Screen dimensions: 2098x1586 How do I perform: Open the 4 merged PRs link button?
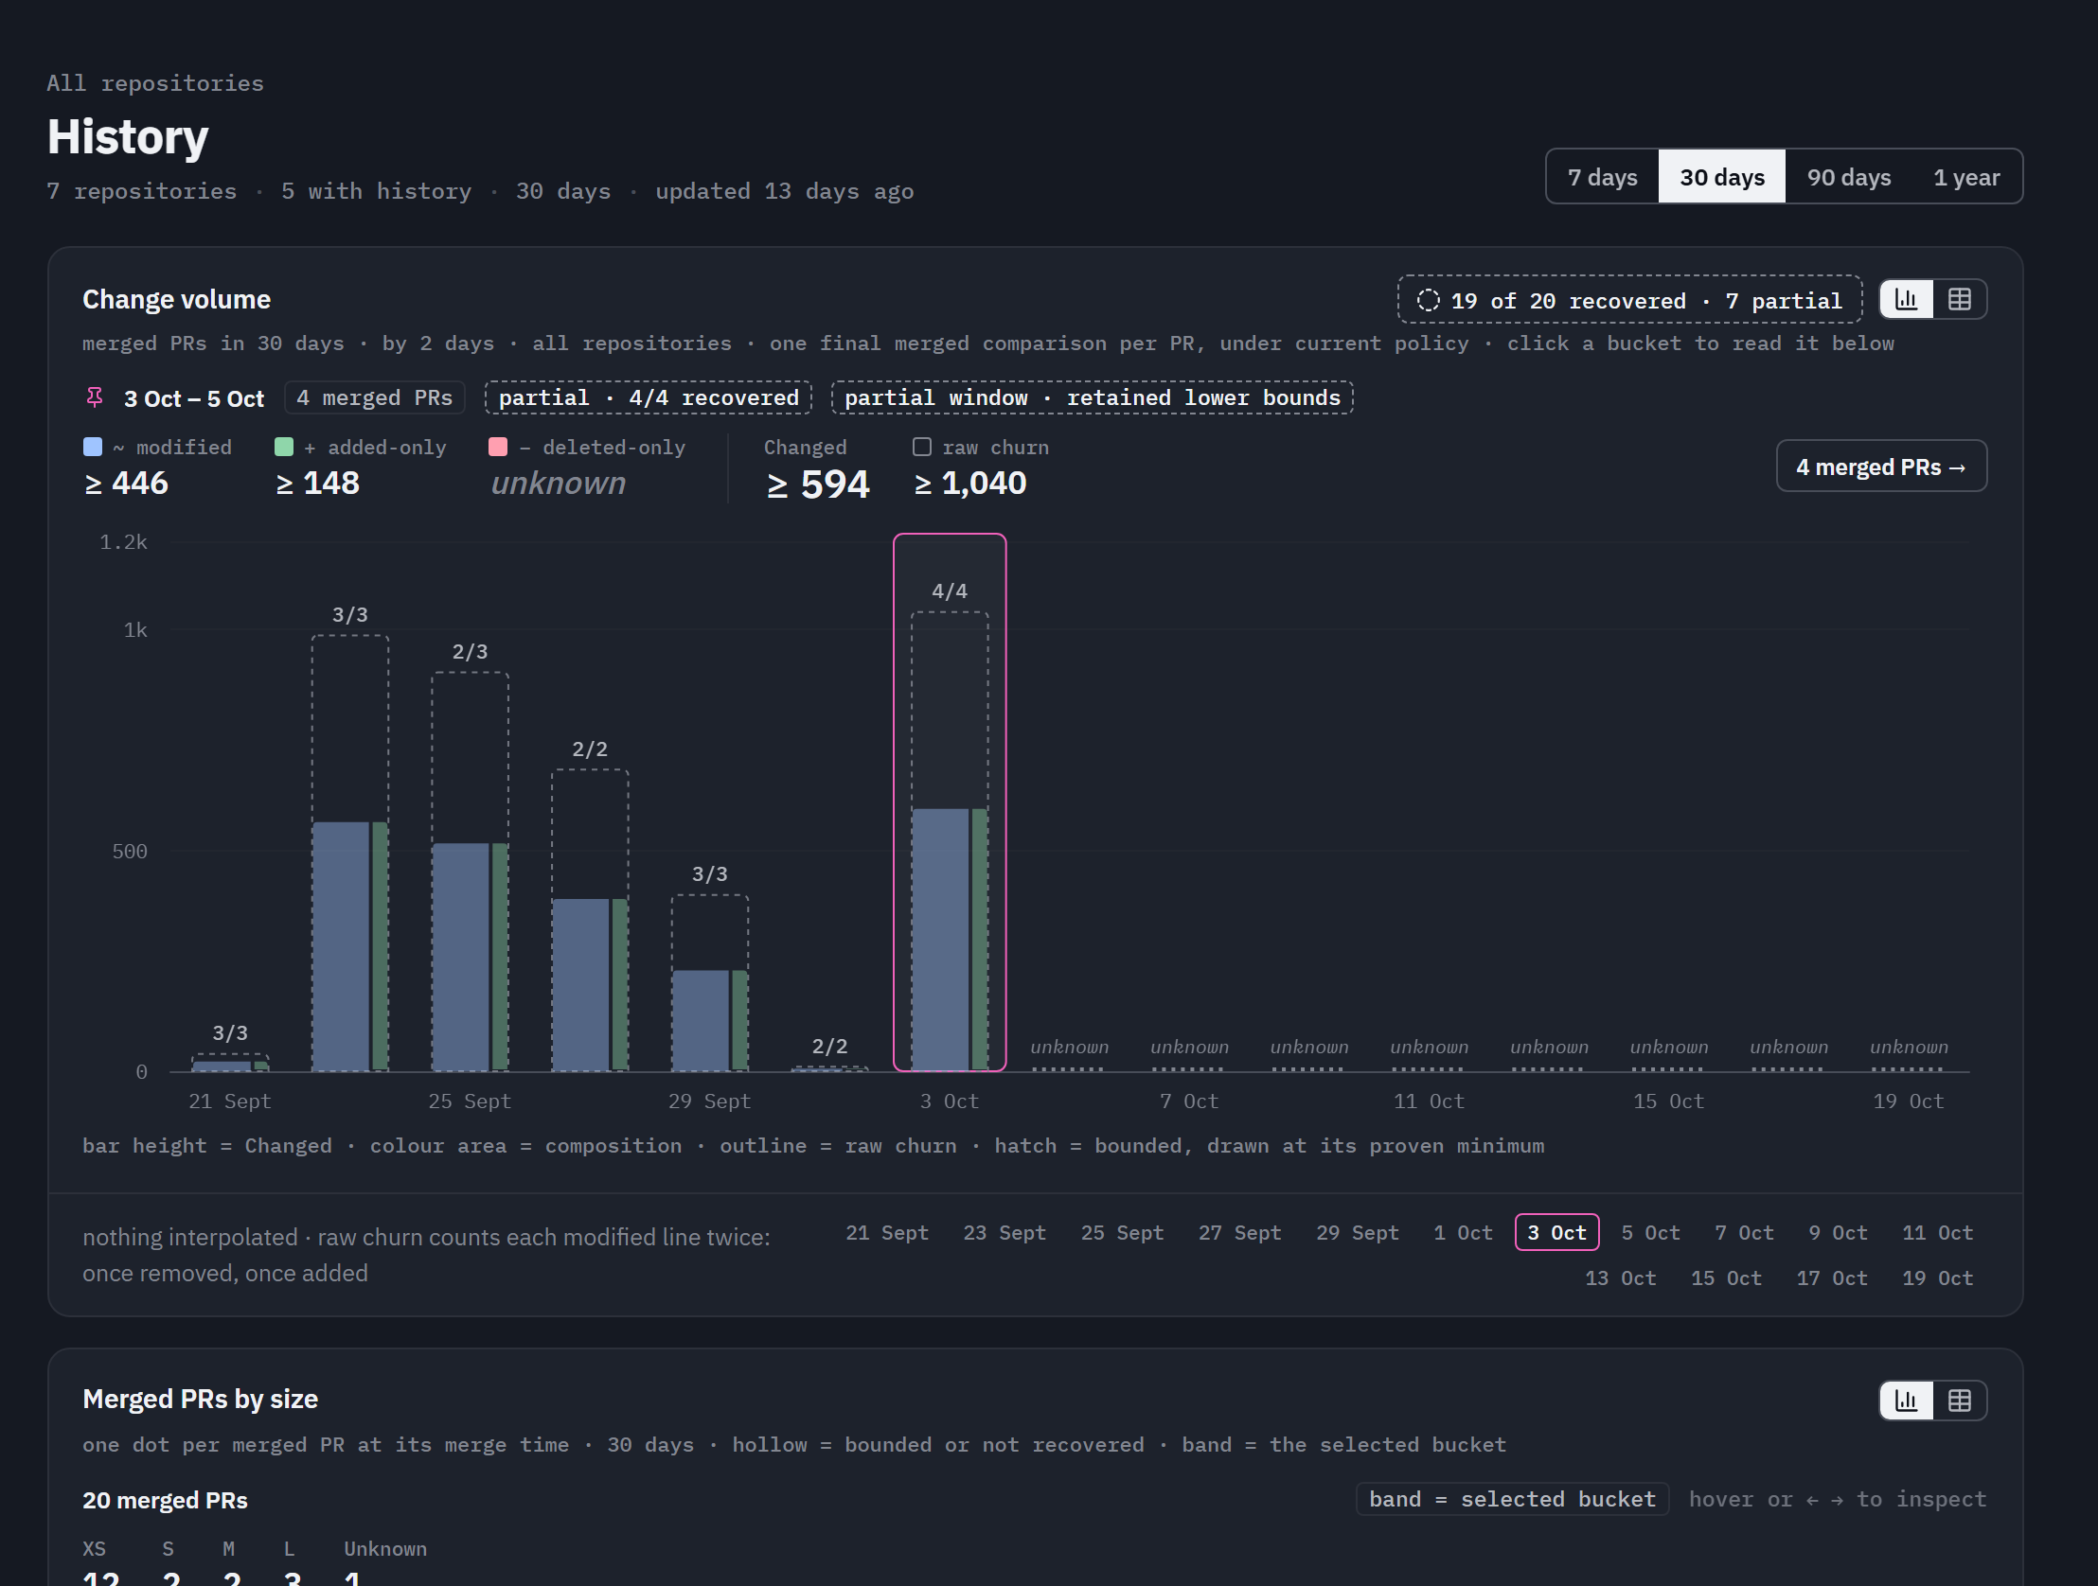pos(1881,467)
